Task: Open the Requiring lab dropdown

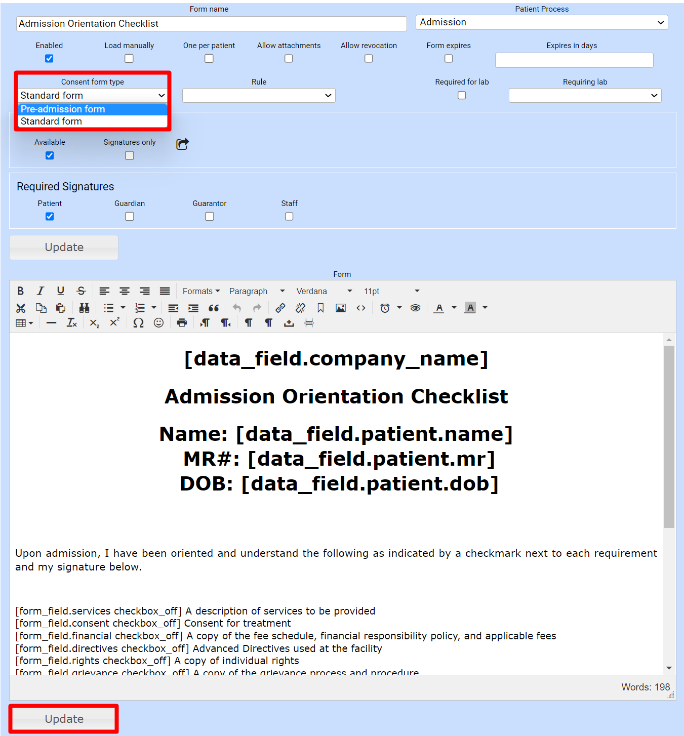Action: (584, 95)
